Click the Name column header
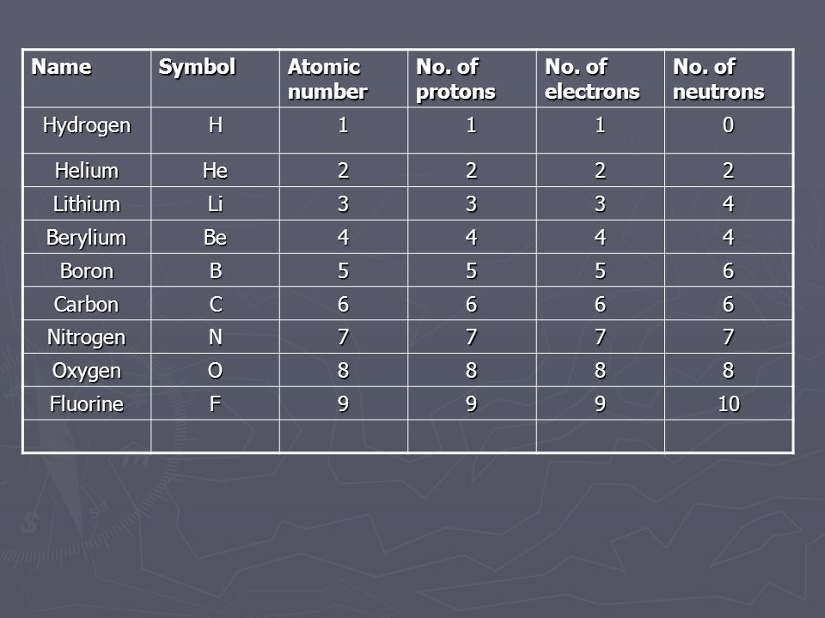Viewport: 825px width, 618px height. (x=87, y=79)
